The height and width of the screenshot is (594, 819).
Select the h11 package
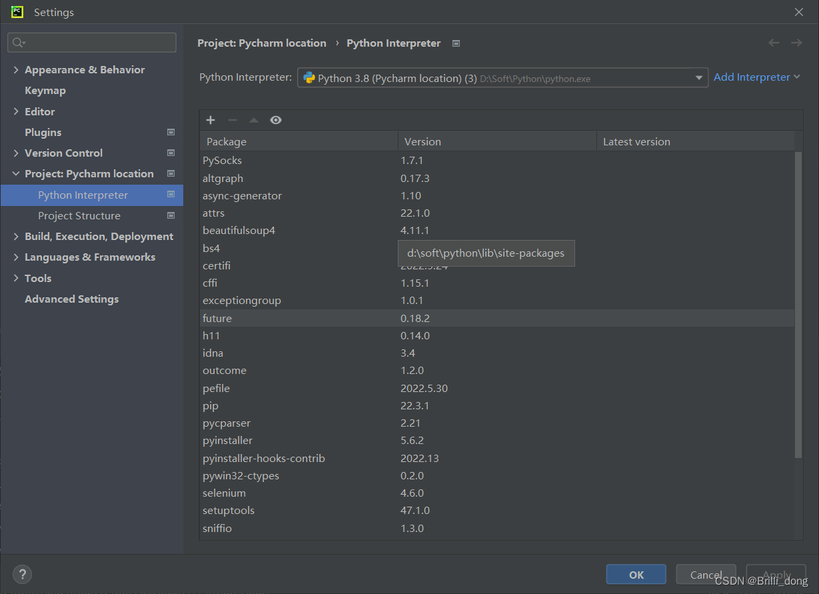tap(497, 335)
